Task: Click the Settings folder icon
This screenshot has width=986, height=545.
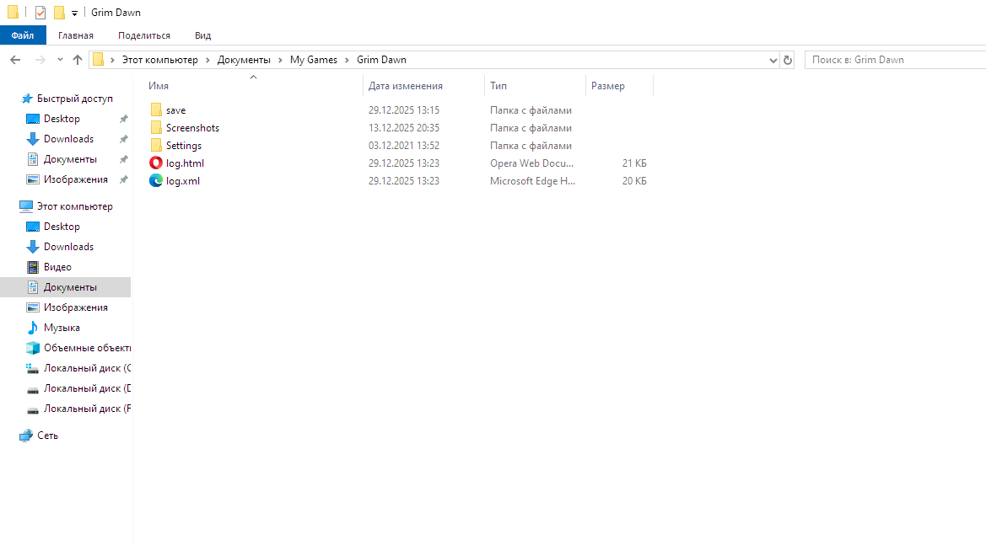Action: point(156,145)
